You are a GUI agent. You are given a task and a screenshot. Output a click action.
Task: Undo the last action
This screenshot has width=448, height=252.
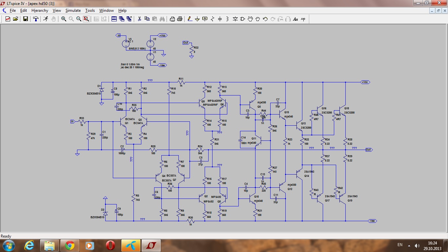pos(265,19)
